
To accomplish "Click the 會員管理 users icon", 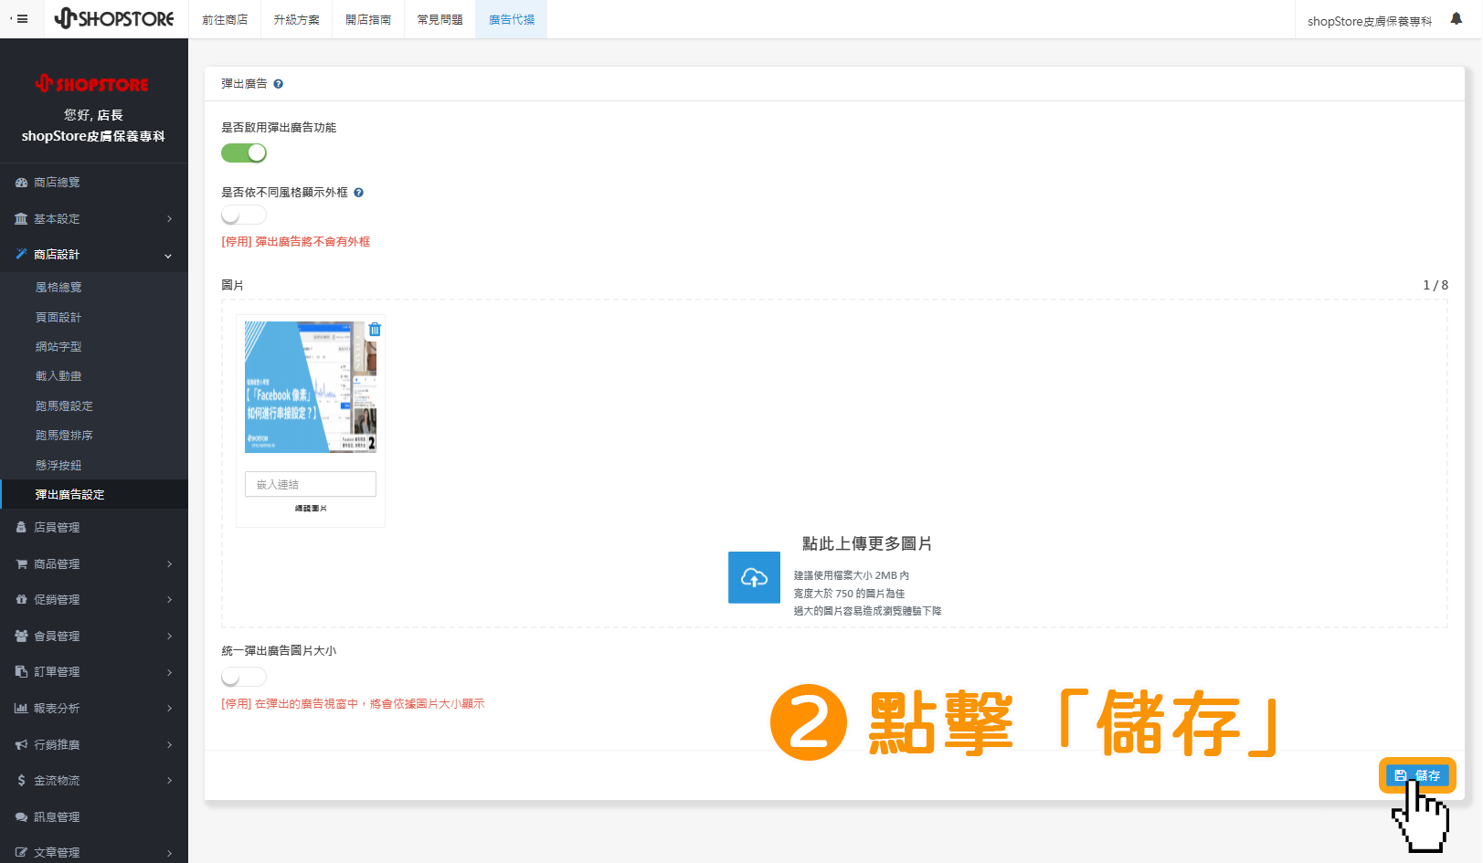I will (21, 637).
